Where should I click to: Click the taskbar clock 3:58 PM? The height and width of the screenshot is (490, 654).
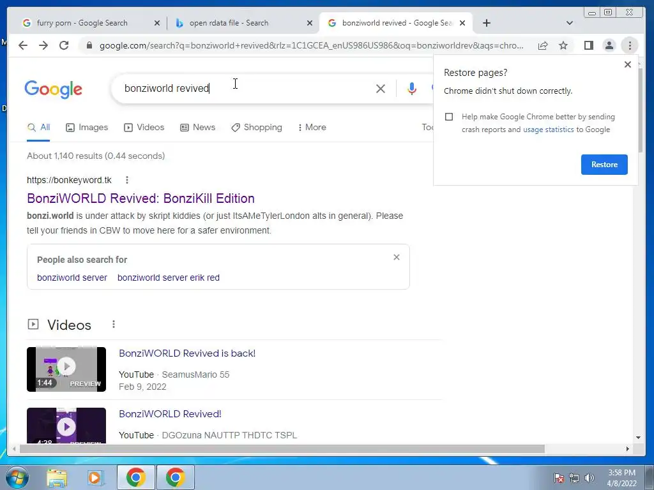click(621, 473)
